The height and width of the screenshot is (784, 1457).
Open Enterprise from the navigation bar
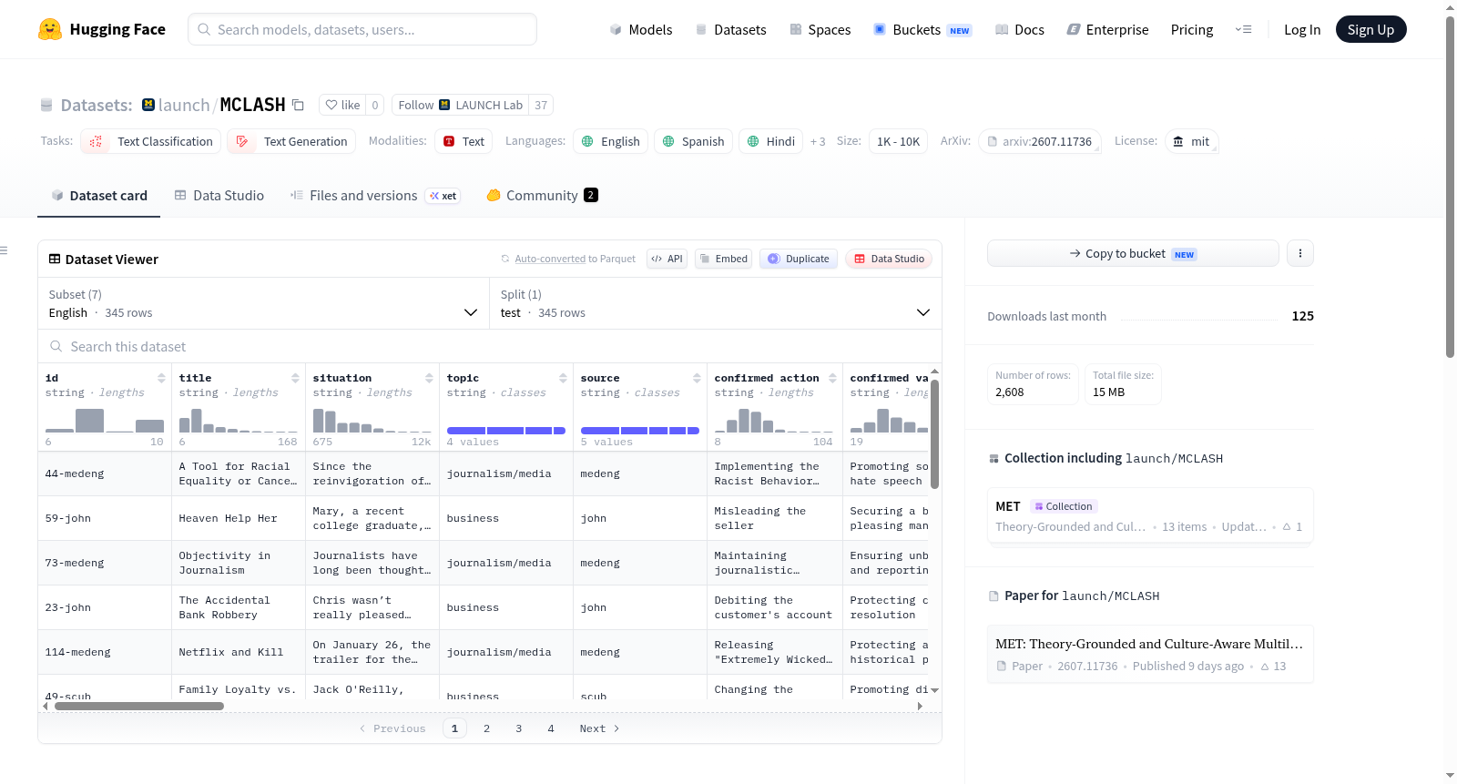tap(1107, 29)
